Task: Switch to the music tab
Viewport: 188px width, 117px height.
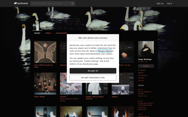Action: point(37,33)
